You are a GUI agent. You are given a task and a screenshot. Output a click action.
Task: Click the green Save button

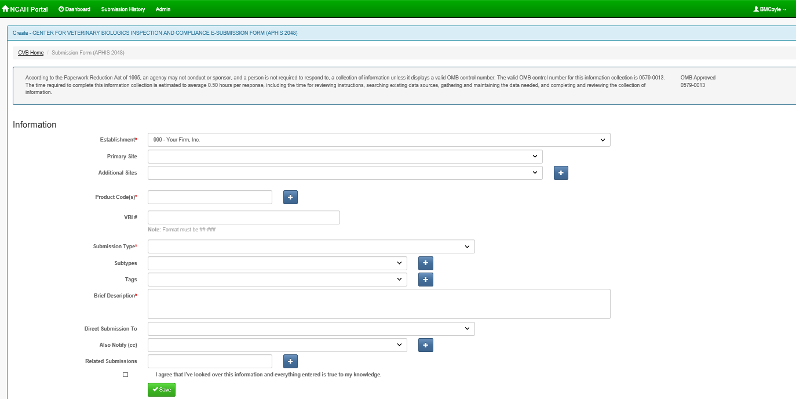[x=162, y=390]
